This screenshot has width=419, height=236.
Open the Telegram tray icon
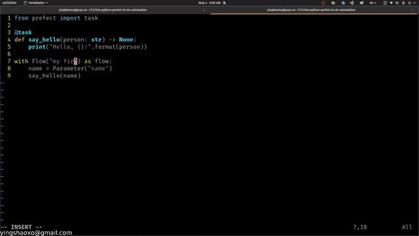[x=361, y=3]
